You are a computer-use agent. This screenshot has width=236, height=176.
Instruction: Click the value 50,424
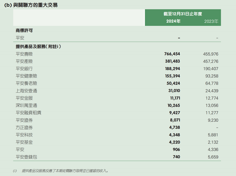click(173, 83)
